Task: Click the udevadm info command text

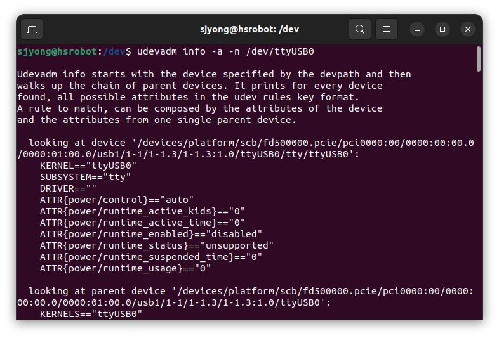Action: 225,51
